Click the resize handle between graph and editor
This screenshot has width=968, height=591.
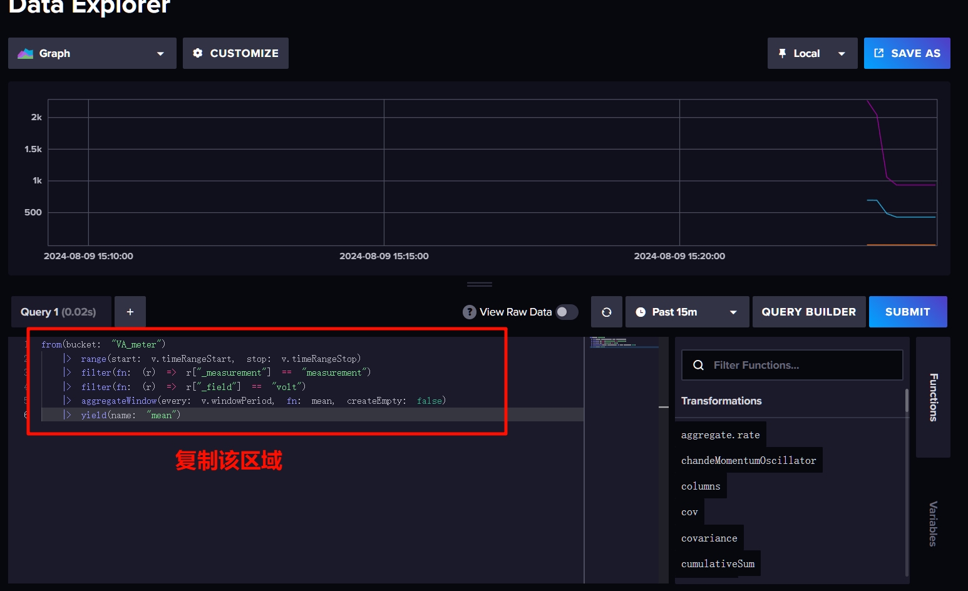480,284
